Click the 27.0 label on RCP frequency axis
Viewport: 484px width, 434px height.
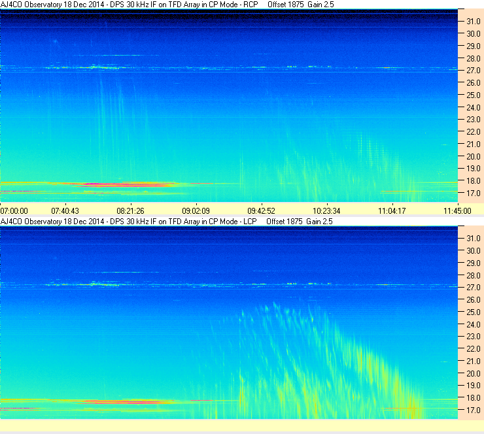474,71
